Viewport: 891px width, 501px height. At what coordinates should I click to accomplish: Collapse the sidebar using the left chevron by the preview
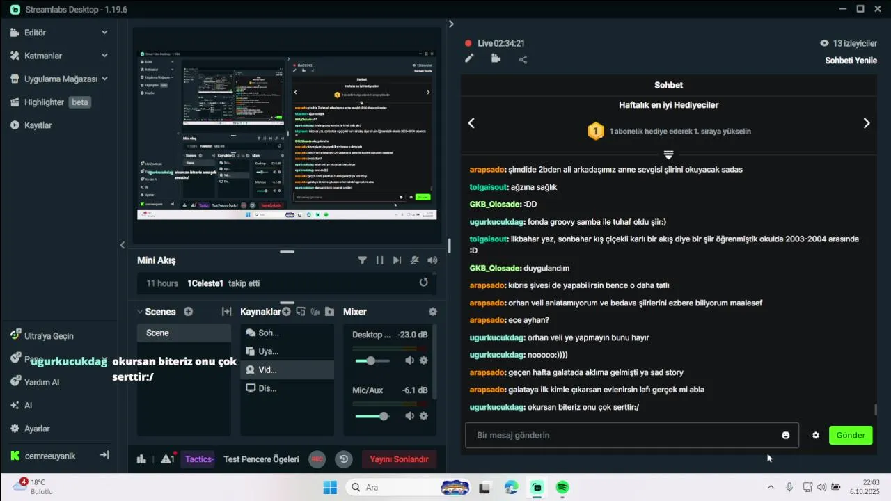(123, 245)
